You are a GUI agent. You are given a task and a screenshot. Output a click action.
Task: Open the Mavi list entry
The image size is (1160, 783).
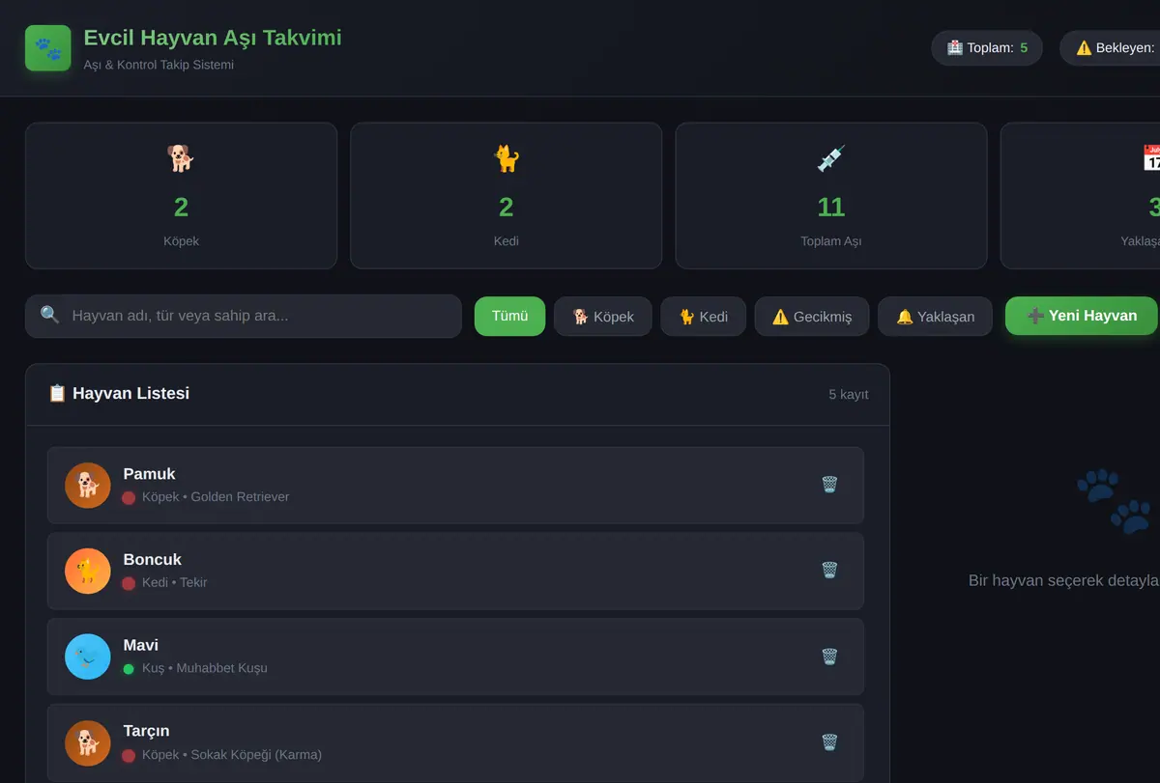[455, 657]
